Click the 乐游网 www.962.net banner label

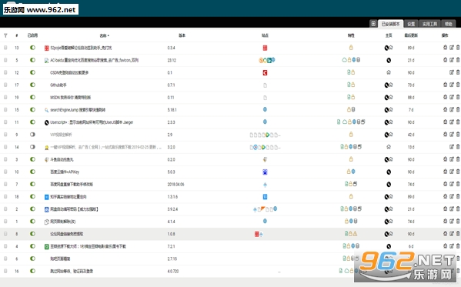[x=40, y=10]
